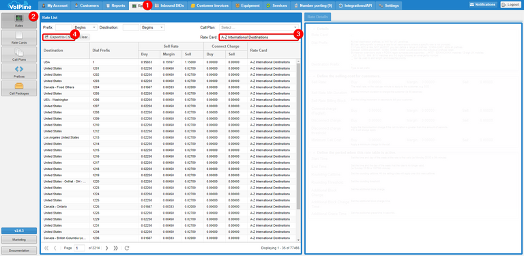Switch to the Reports tab
Viewport: 524px width, 256px height.
(115, 5)
